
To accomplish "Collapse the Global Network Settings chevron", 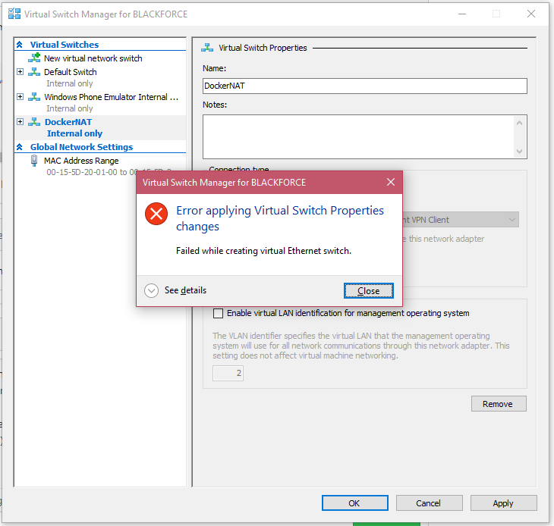I will [x=20, y=147].
